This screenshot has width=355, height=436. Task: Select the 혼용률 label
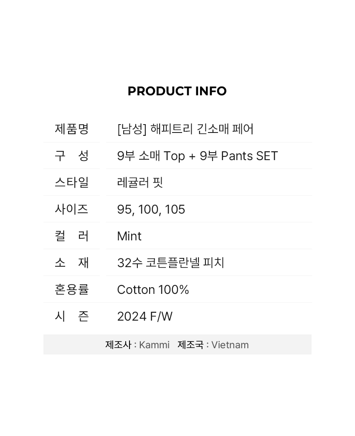(x=72, y=289)
